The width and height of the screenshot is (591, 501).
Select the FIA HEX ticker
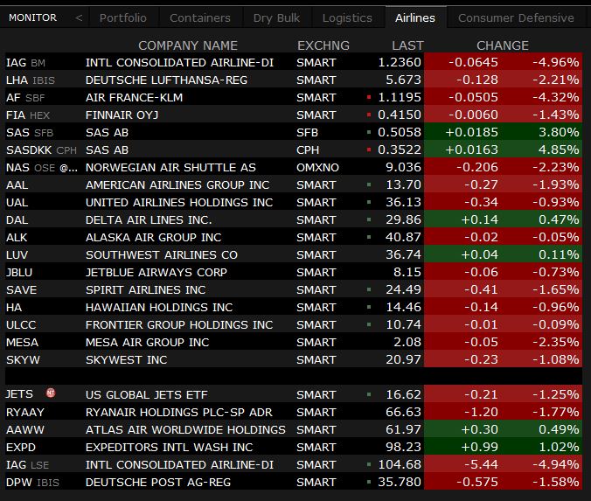pos(28,115)
